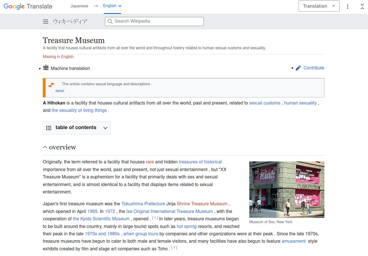Click the Contribute link
The width and height of the screenshot is (368, 256).
point(314,68)
